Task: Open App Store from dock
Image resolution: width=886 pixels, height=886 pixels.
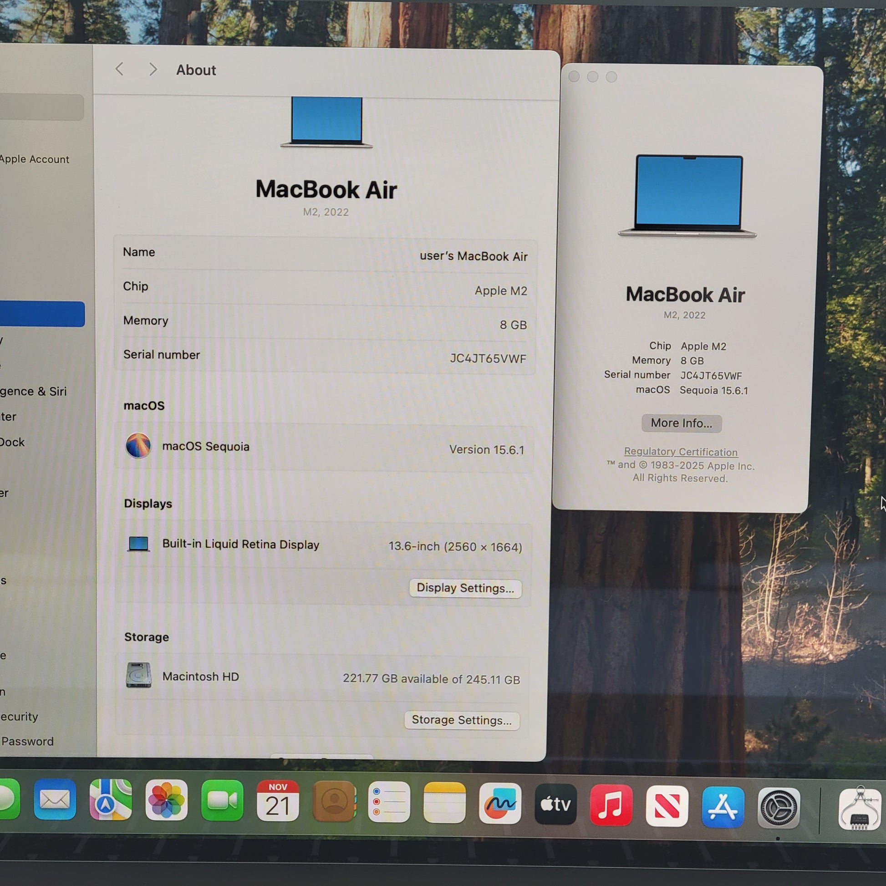Action: [x=723, y=807]
